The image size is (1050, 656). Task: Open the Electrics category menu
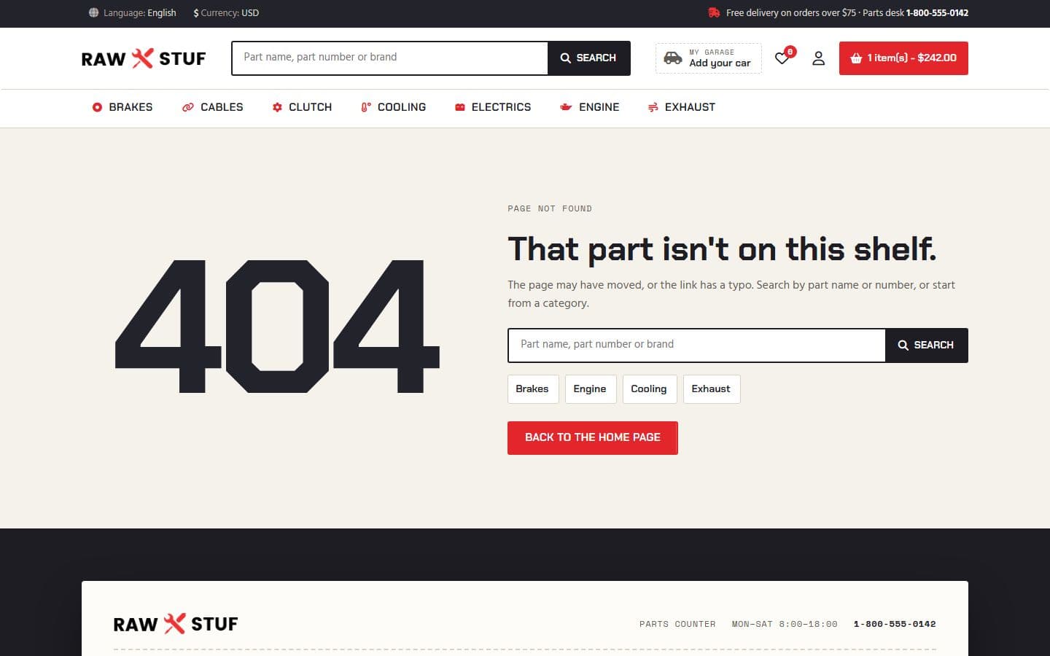point(493,107)
